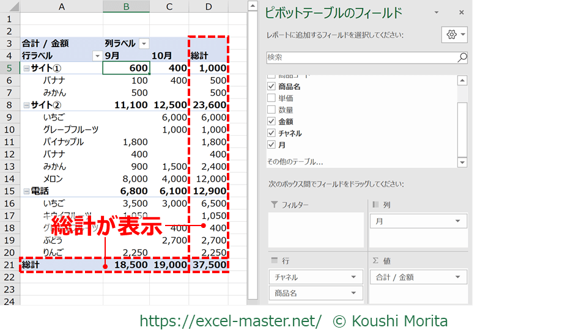
Task: Open the 月 dropdown in columns area
Action: point(458,221)
